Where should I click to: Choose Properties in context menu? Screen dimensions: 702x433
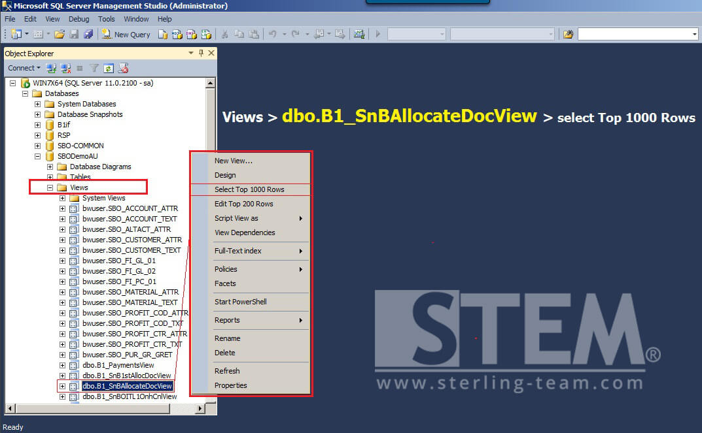click(251, 385)
